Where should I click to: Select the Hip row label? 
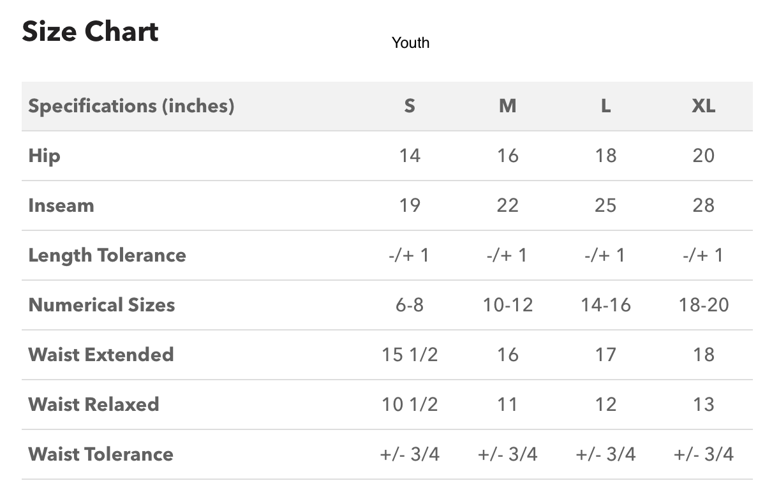click(x=45, y=156)
